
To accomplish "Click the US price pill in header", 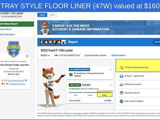I will pos(156,42).
